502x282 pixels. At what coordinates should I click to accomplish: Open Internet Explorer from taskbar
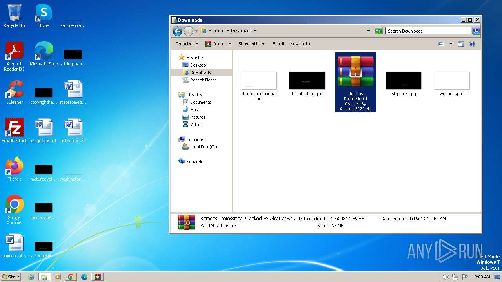(x=31, y=277)
